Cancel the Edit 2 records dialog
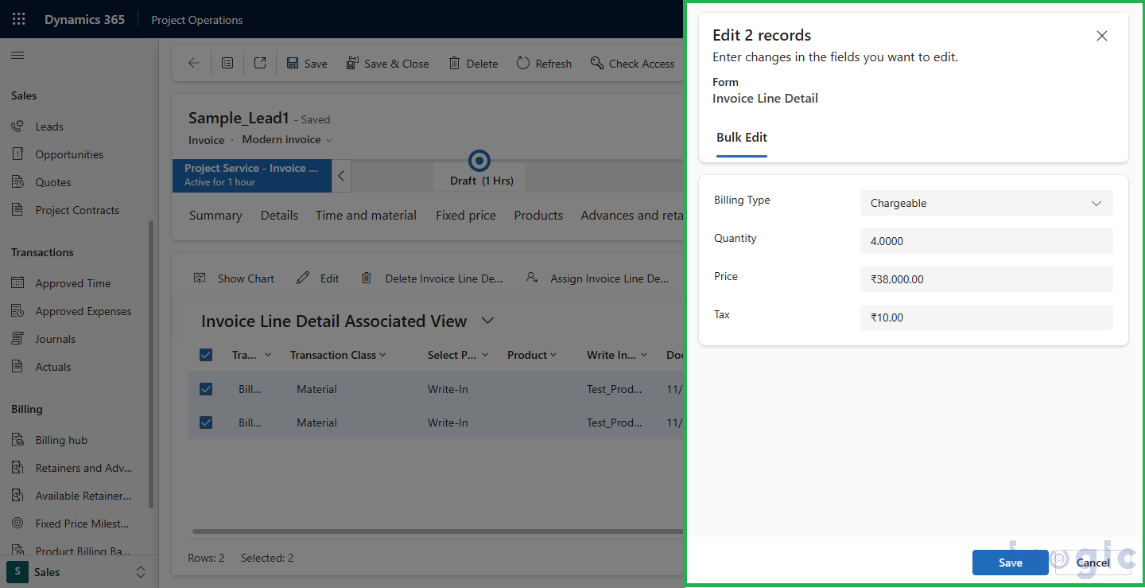 click(1093, 563)
